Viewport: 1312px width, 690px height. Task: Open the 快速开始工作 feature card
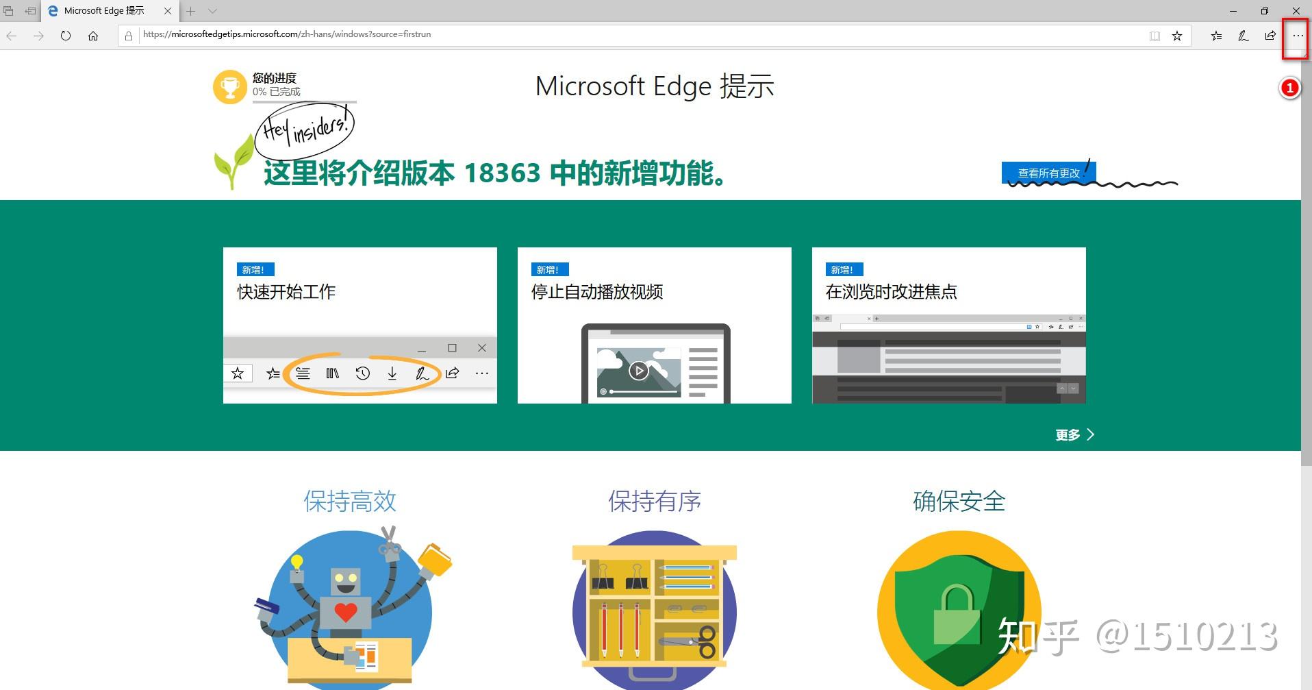(x=359, y=325)
